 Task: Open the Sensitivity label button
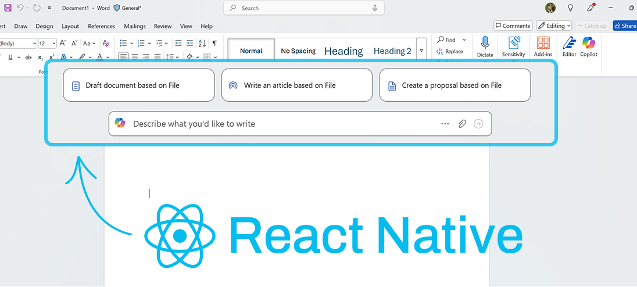514,46
